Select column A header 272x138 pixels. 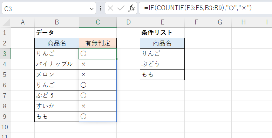click(x=23, y=22)
